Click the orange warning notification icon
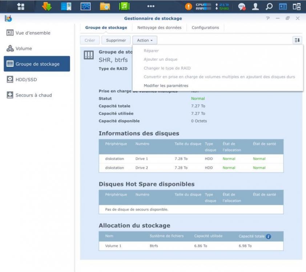 pos(189,7)
